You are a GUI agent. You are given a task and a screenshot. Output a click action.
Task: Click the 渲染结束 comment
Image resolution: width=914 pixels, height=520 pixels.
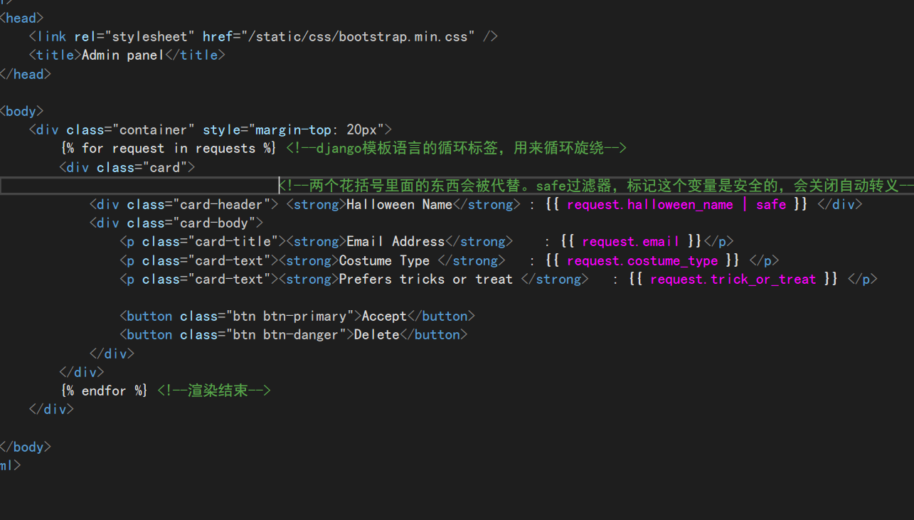click(214, 391)
